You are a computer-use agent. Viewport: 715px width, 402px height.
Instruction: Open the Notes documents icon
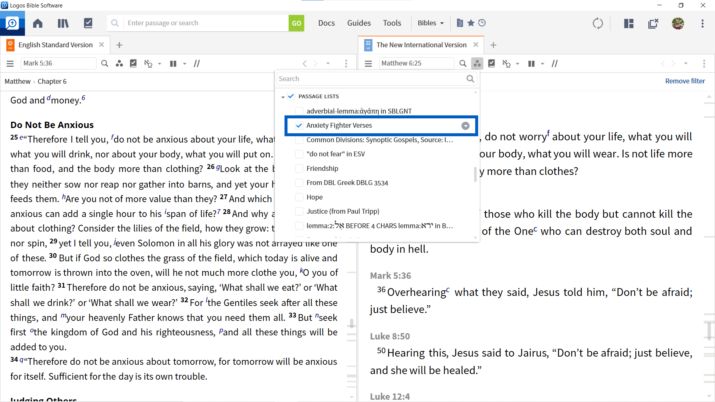click(460, 23)
